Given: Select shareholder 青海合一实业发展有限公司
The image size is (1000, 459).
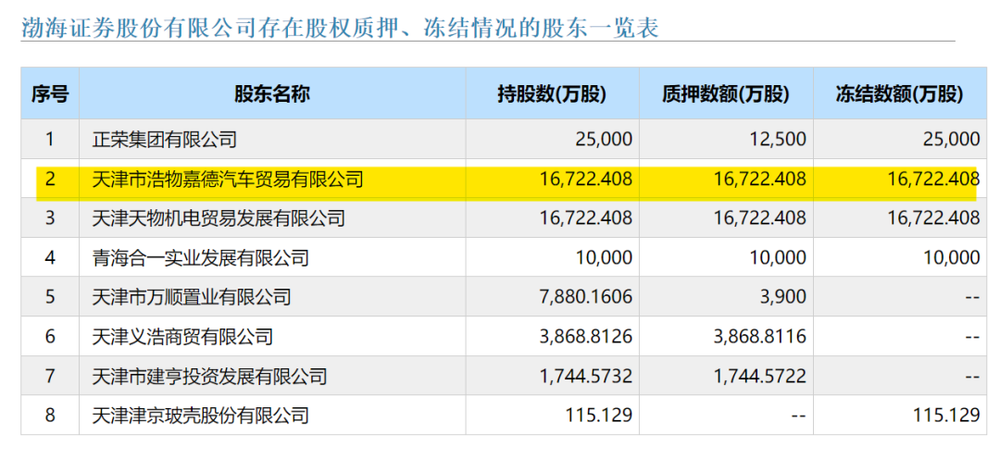Looking at the screenshot, I should click(x=201, y=257).
